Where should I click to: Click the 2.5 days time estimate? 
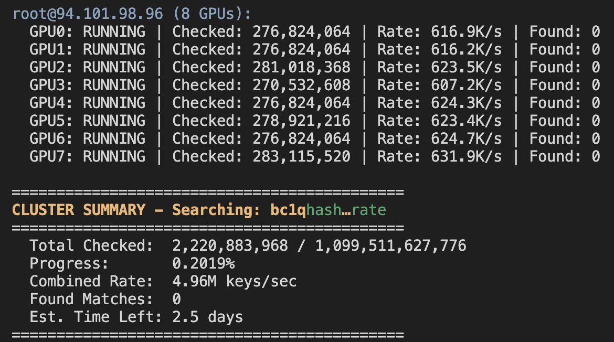(207, 317)
